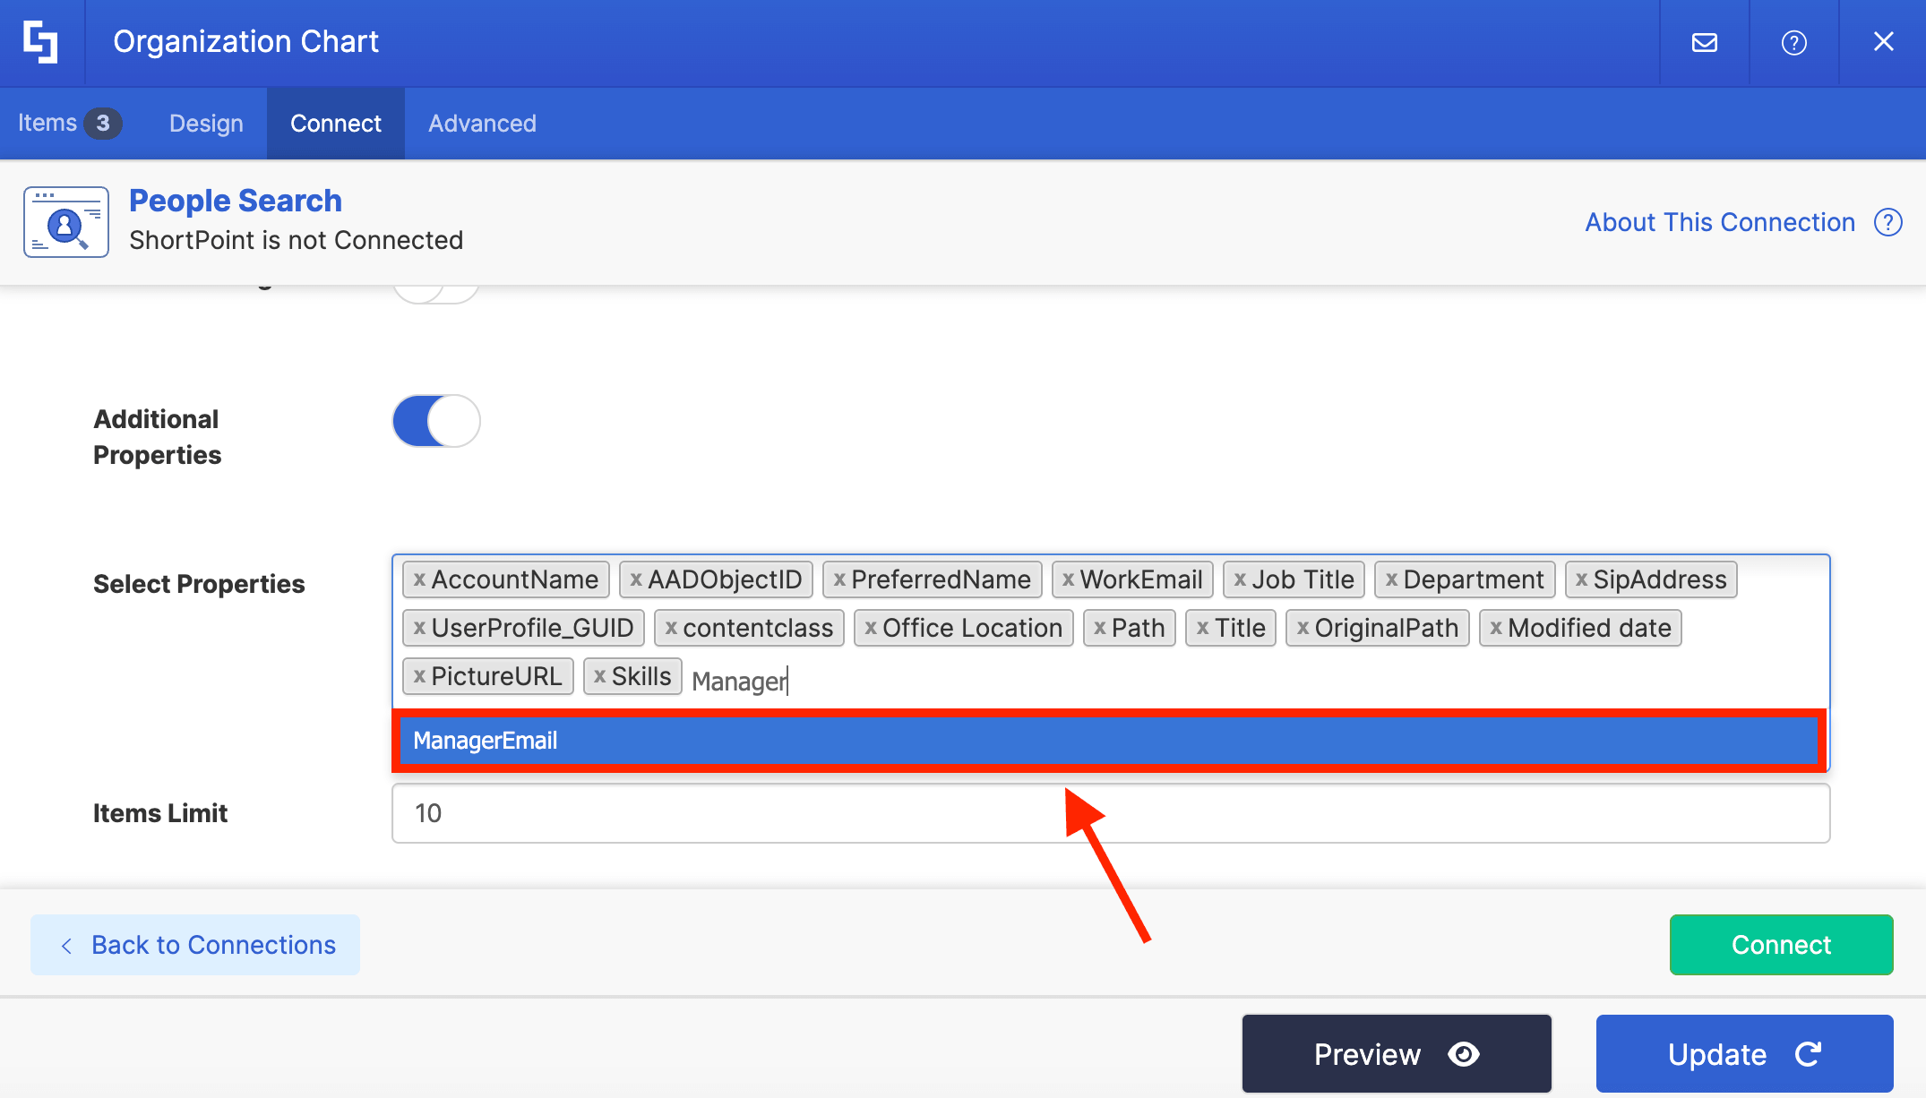Click the back chevron in Back to Connections
The image size is (1926, 1098).
click(66, 946)
